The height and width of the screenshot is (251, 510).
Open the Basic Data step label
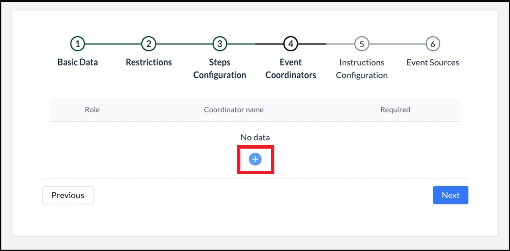pos(78,62)
